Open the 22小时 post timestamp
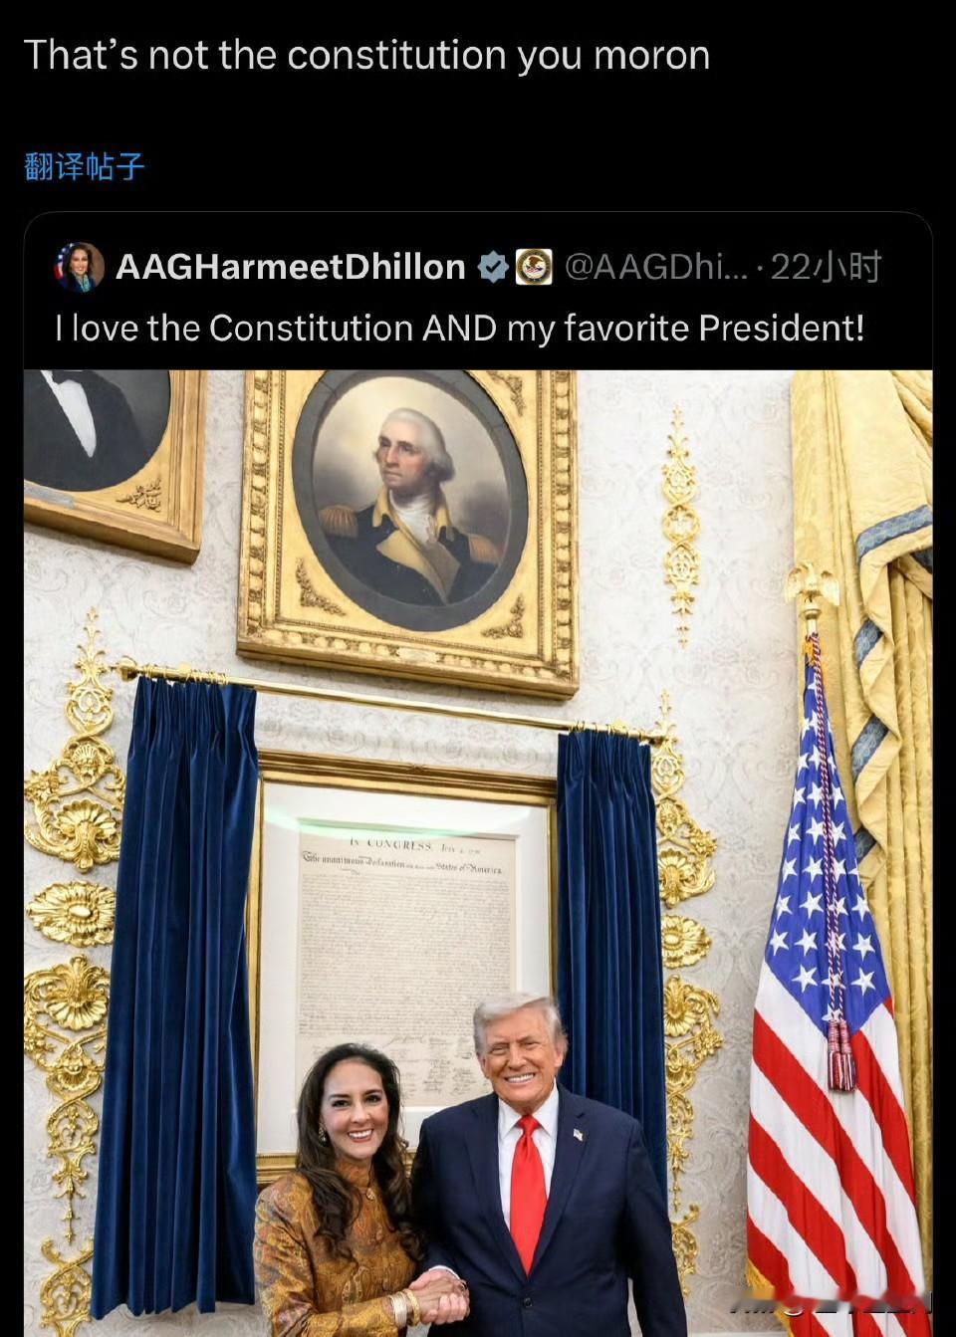This screenshot has height=1337, width=956. pos(826,267)
